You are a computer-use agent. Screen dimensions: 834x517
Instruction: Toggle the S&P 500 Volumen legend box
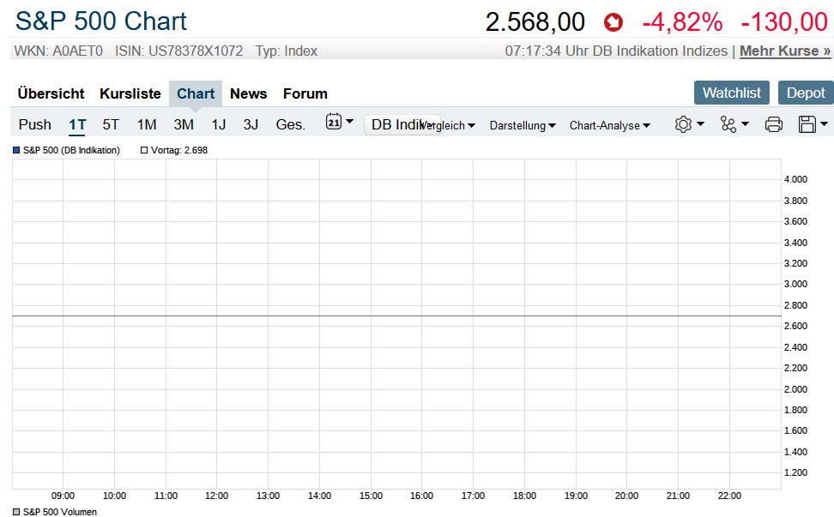16,512
